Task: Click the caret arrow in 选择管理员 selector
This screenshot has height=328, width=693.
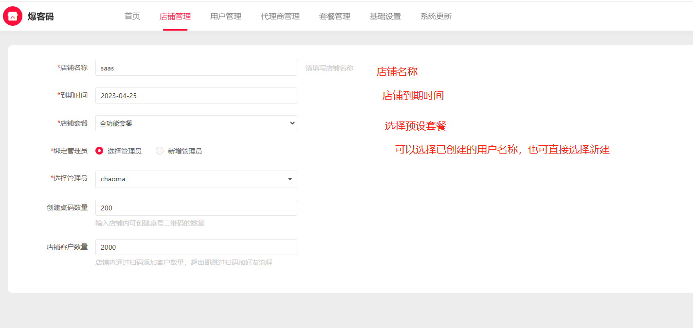Action: click(290, 179)
